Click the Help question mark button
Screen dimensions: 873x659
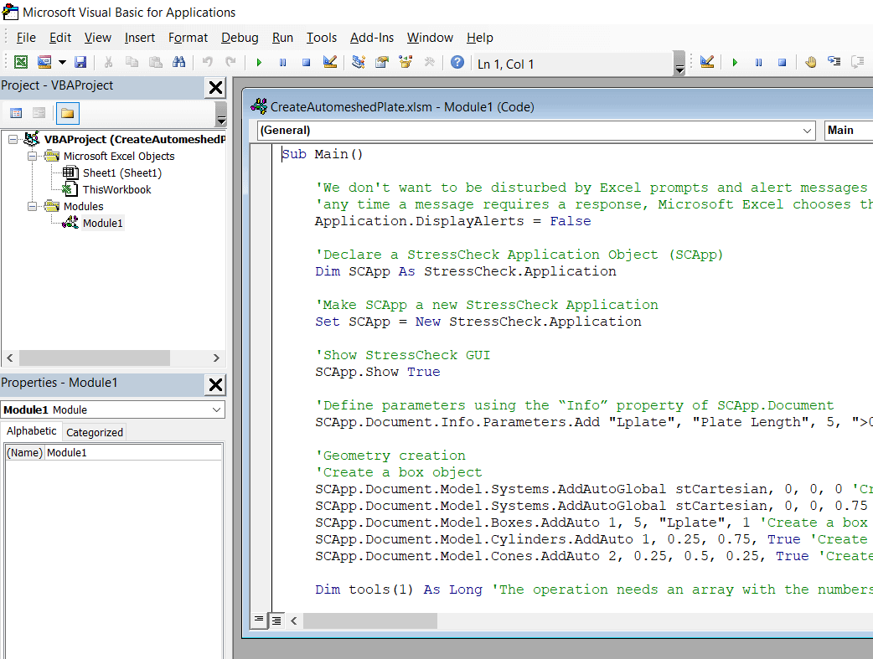pyautogui.click(x=457, y=62)
